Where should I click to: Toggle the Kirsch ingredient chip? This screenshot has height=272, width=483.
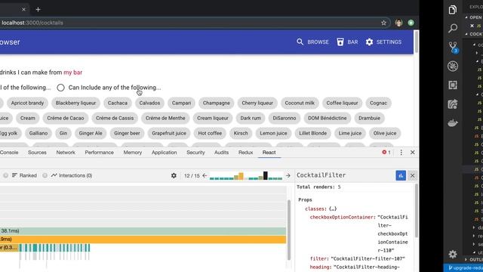[241, 133]
